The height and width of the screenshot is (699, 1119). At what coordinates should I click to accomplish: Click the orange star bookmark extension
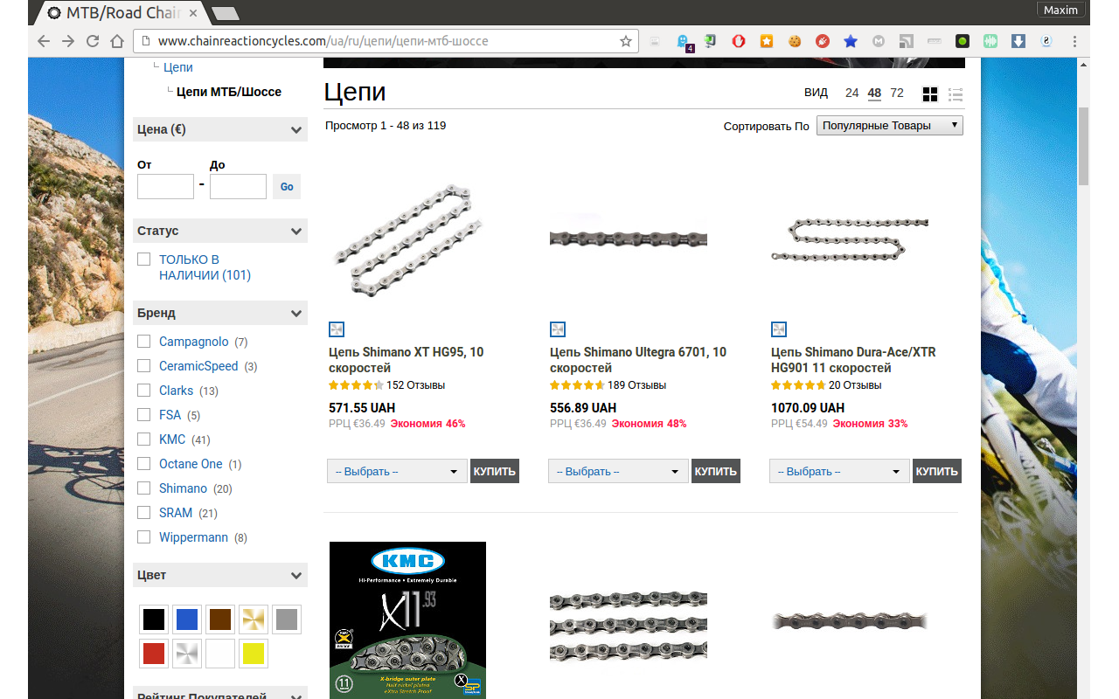767,41
